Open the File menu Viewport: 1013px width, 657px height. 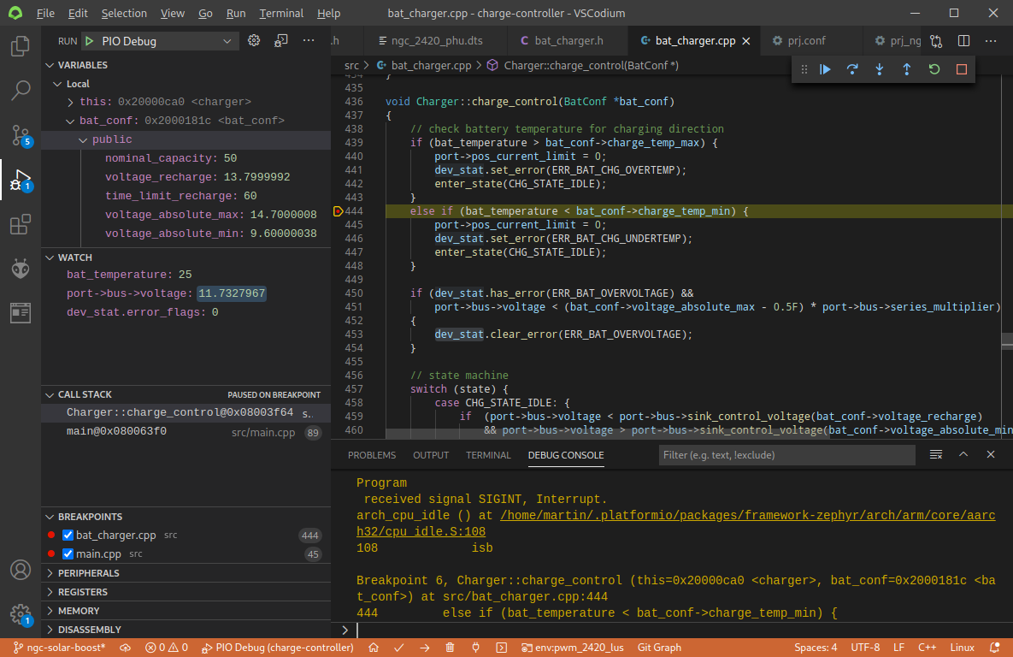click(x=45, y=13)
